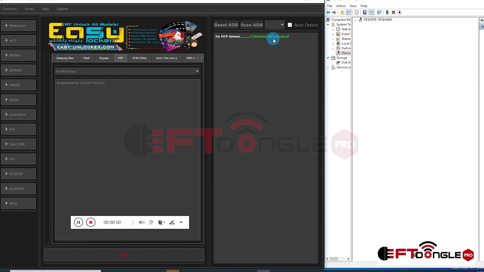The width and height of the screenshot is (484, 272).
Task: Toggle the recorder microphone icon
Action: tap(151, 223)
